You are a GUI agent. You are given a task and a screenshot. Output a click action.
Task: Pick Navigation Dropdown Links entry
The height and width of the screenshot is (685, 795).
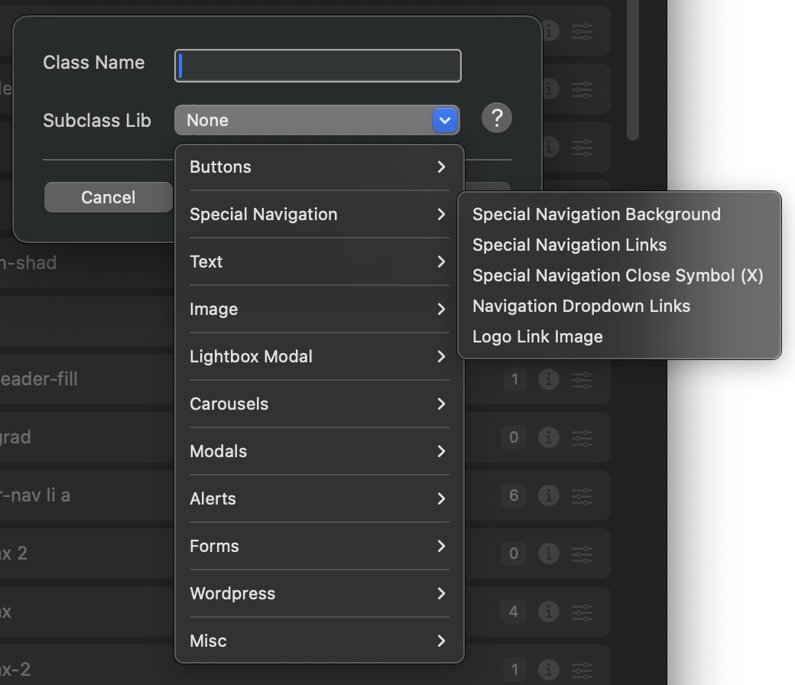coord(581,306)
